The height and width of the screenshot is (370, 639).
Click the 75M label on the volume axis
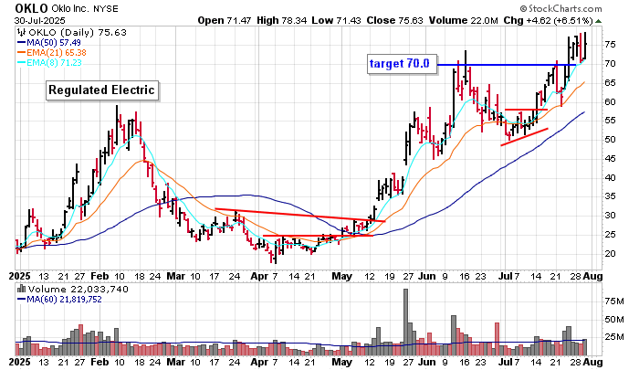[x=614, y=301]
